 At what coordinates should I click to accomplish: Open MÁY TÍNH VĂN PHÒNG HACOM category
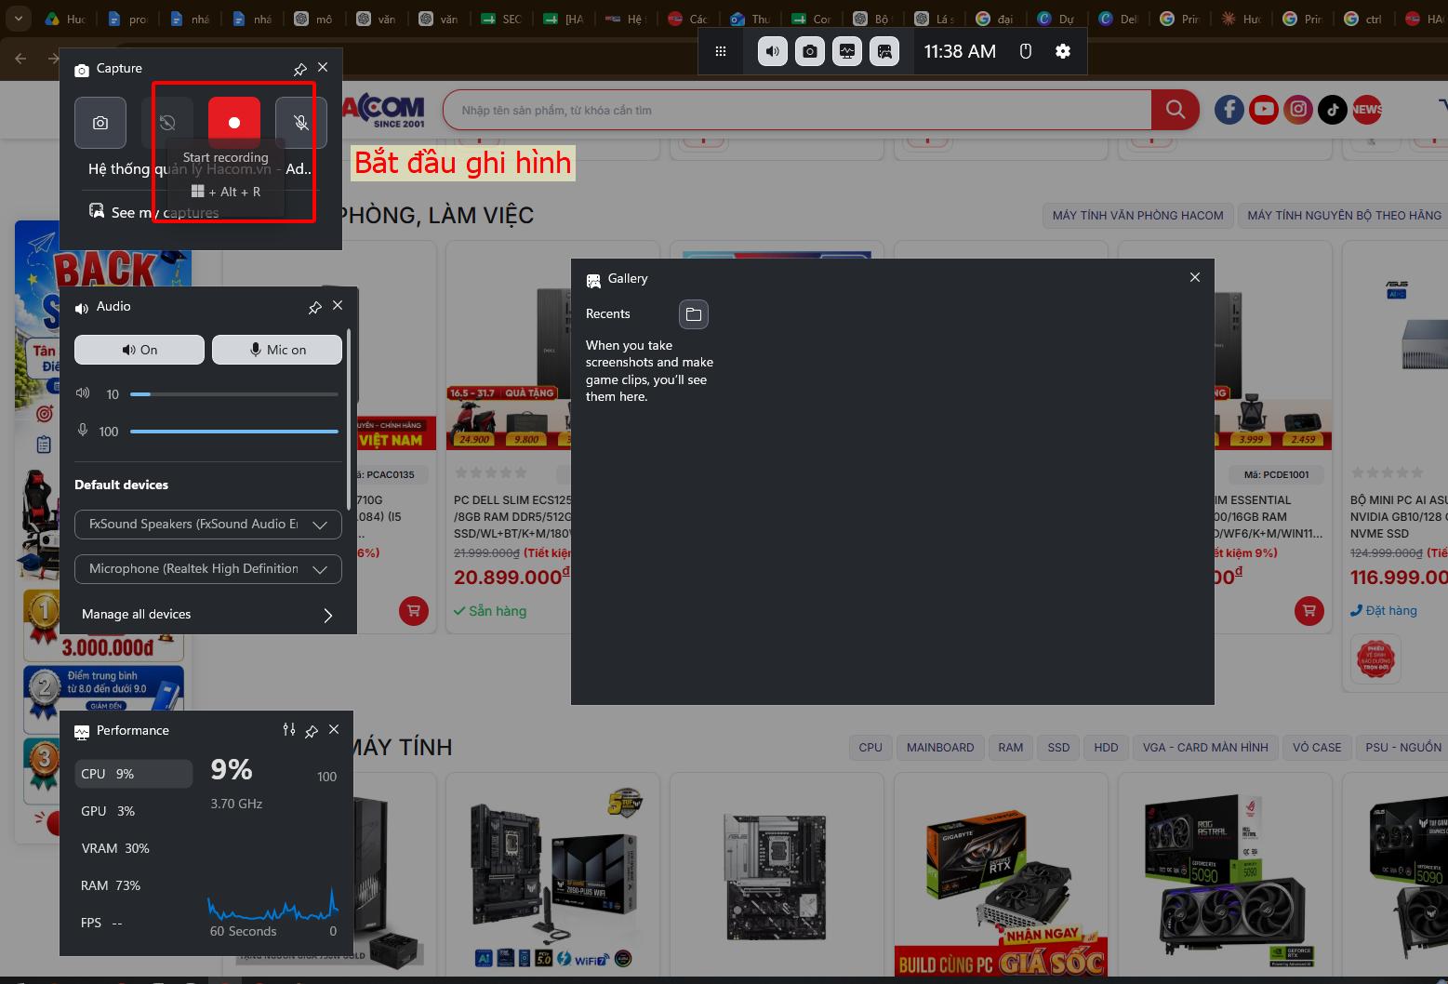point(1137,216)
